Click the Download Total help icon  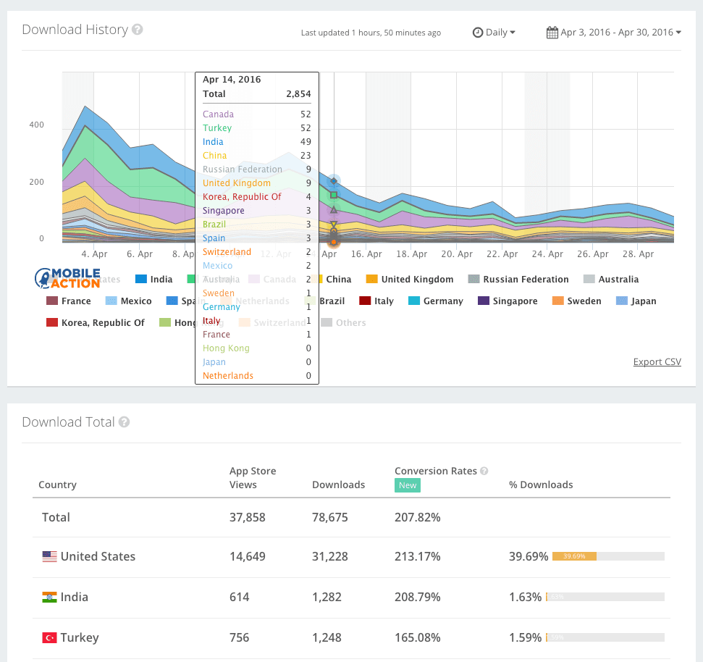[125, 422]
